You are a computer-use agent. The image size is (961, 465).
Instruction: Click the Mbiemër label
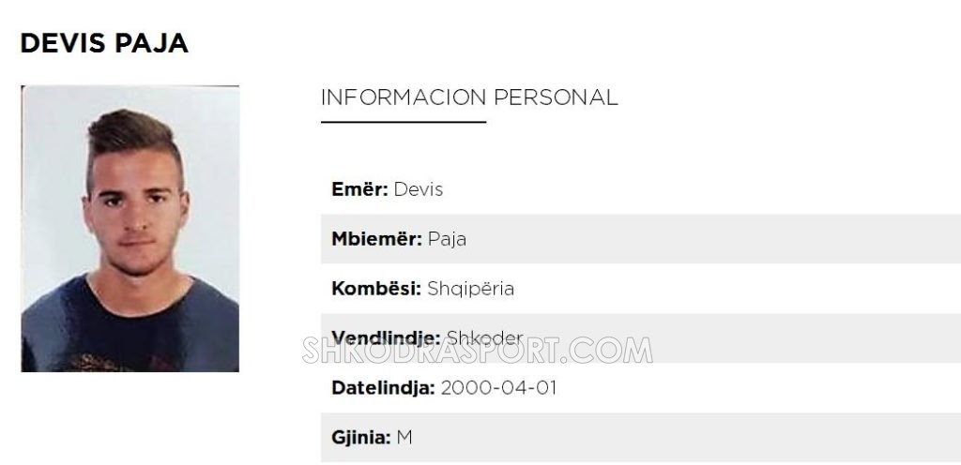tap(377, 239)
